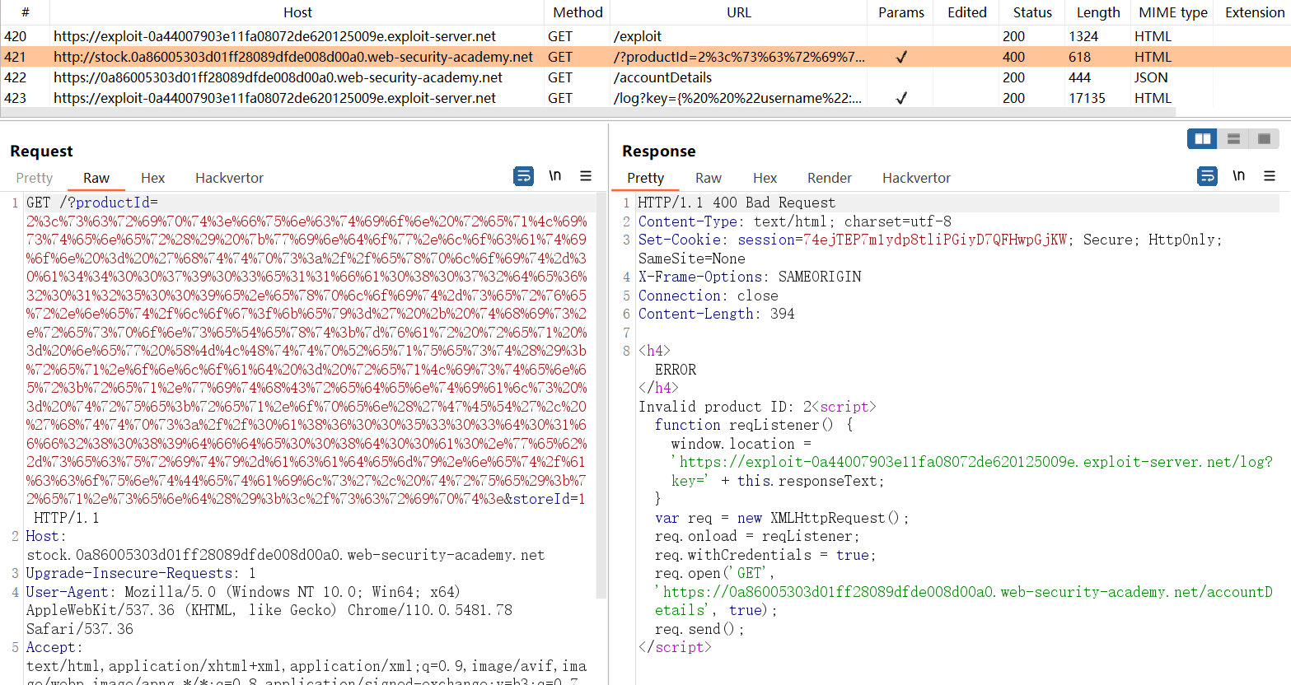Sort history by Method column header
The image size is (1291, 685).
tap(578, 12)
